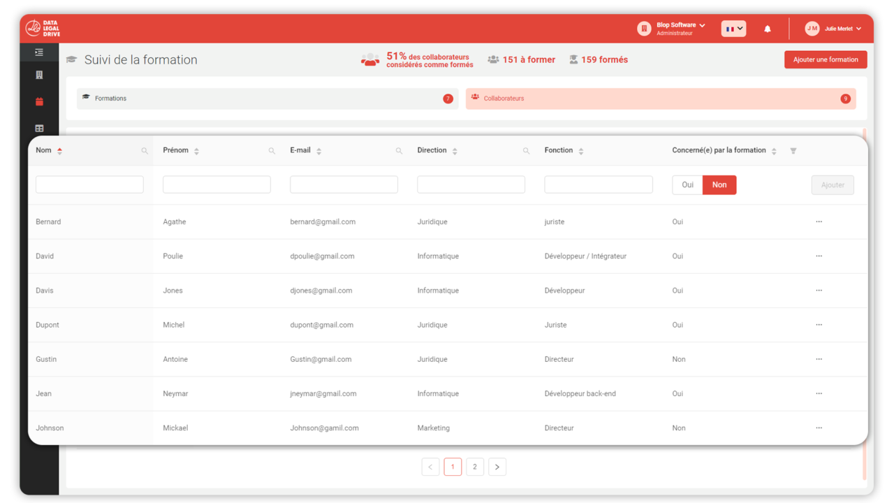Go to previous page arrow
This screenshot has height=503, width=894.
(x=430, y=467)
